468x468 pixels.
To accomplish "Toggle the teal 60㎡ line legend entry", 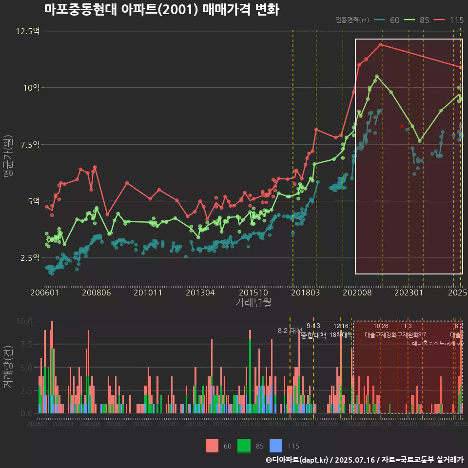I will 387,20.
